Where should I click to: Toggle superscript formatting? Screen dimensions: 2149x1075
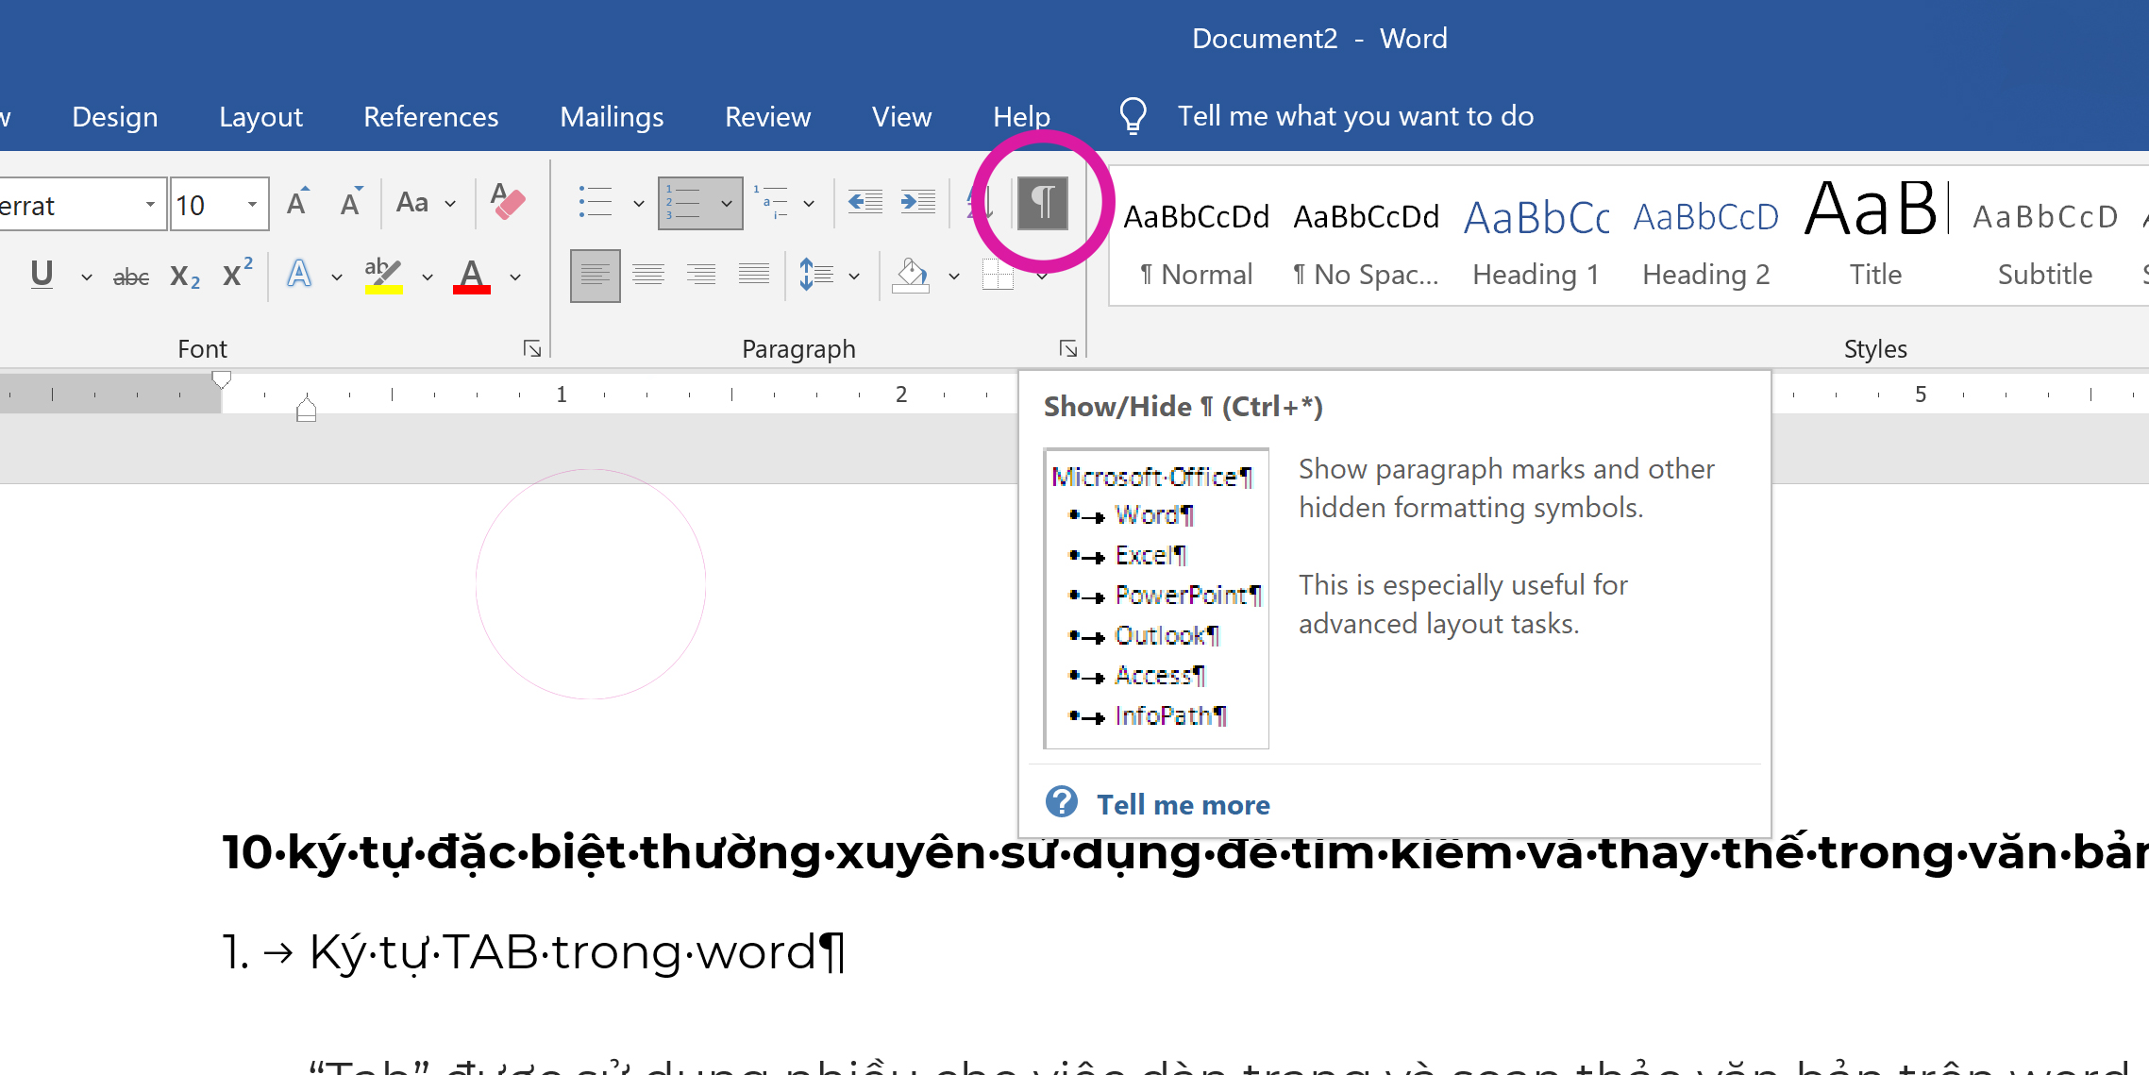tap(238, 275)
